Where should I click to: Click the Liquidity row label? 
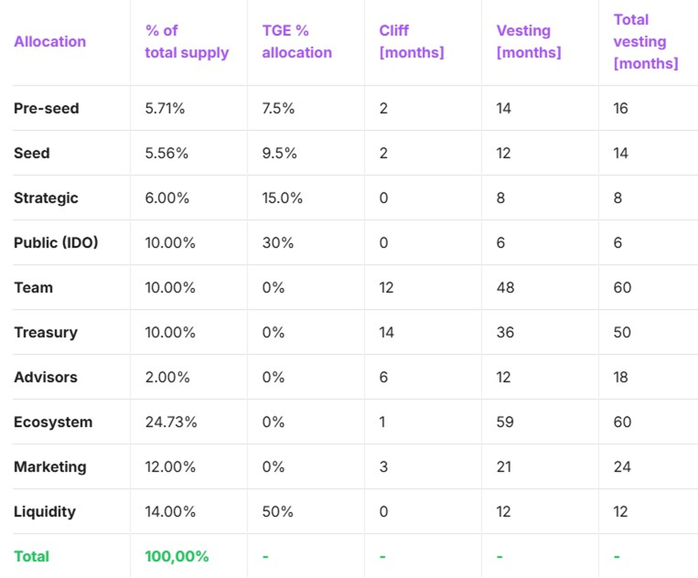44,511
